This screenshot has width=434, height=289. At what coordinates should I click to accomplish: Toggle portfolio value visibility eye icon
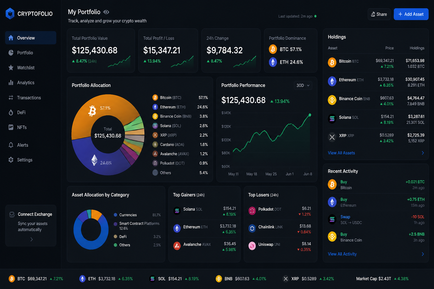point(106,12)
